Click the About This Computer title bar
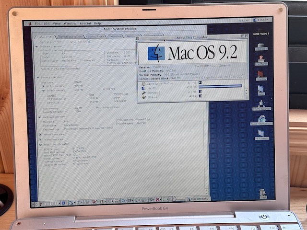Image resolution: width=307 pixels, height=230 pixels. [192, 37]
